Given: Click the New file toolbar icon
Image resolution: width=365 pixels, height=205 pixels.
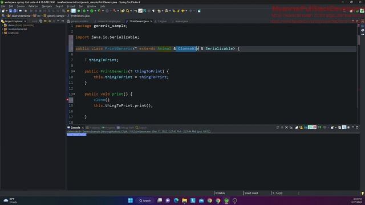Looking at the screenshot, I should pyautogui.click(x=3, y=11).
